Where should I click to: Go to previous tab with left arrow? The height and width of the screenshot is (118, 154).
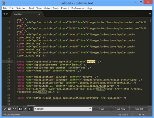[x=4, y=14]
